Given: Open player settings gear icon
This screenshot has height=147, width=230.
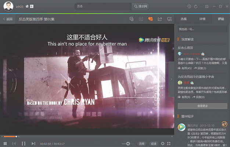Looking at the screenshot, I should [x=163, y=143].
